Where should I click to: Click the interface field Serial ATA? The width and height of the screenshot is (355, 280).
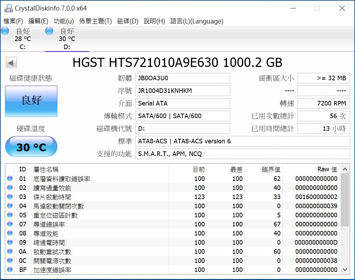pos(183,103)
